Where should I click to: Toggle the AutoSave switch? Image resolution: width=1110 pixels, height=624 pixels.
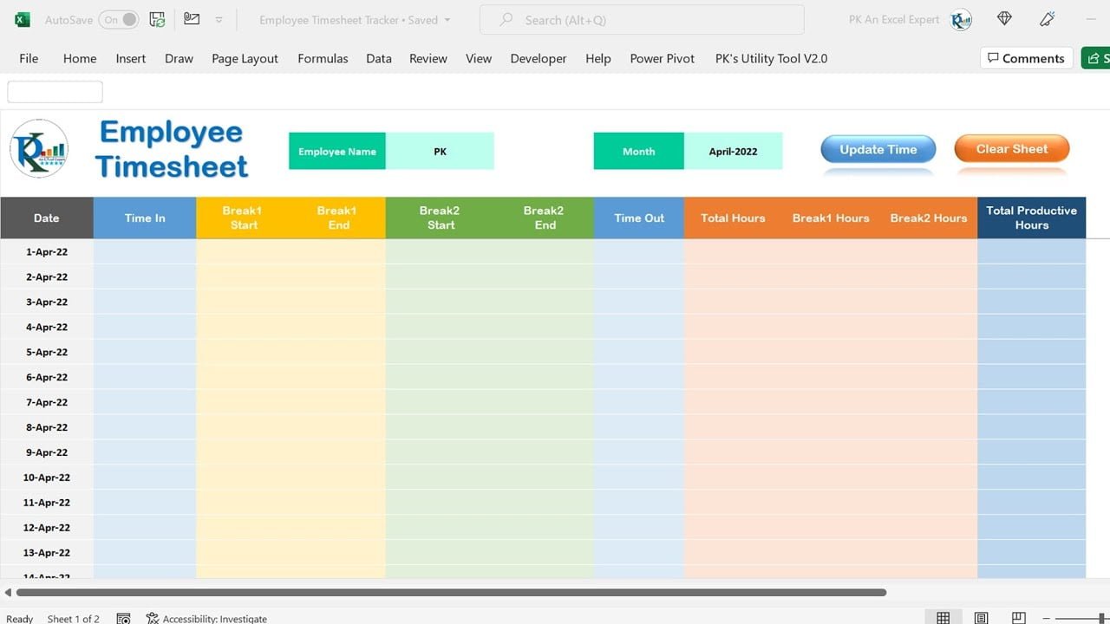(x=119, y=19)
